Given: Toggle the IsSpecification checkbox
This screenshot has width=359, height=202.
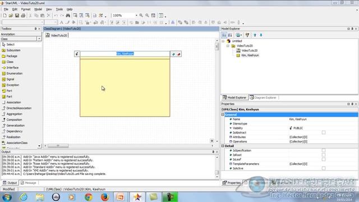Looking at the screenshot, I should pyautogui.click(x=324, y=150).
